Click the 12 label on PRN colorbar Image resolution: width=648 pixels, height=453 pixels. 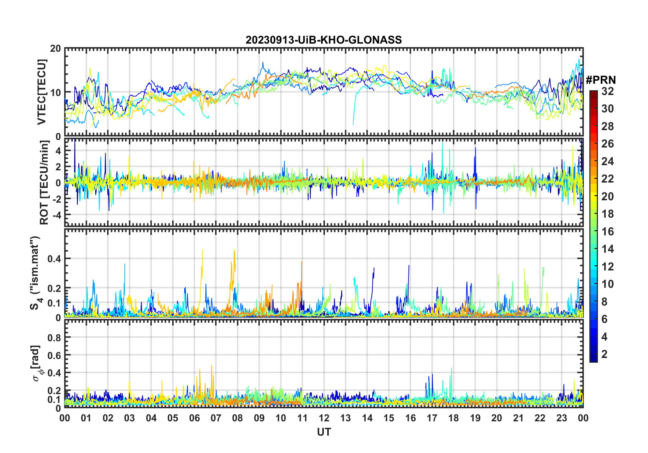(608, 267)
